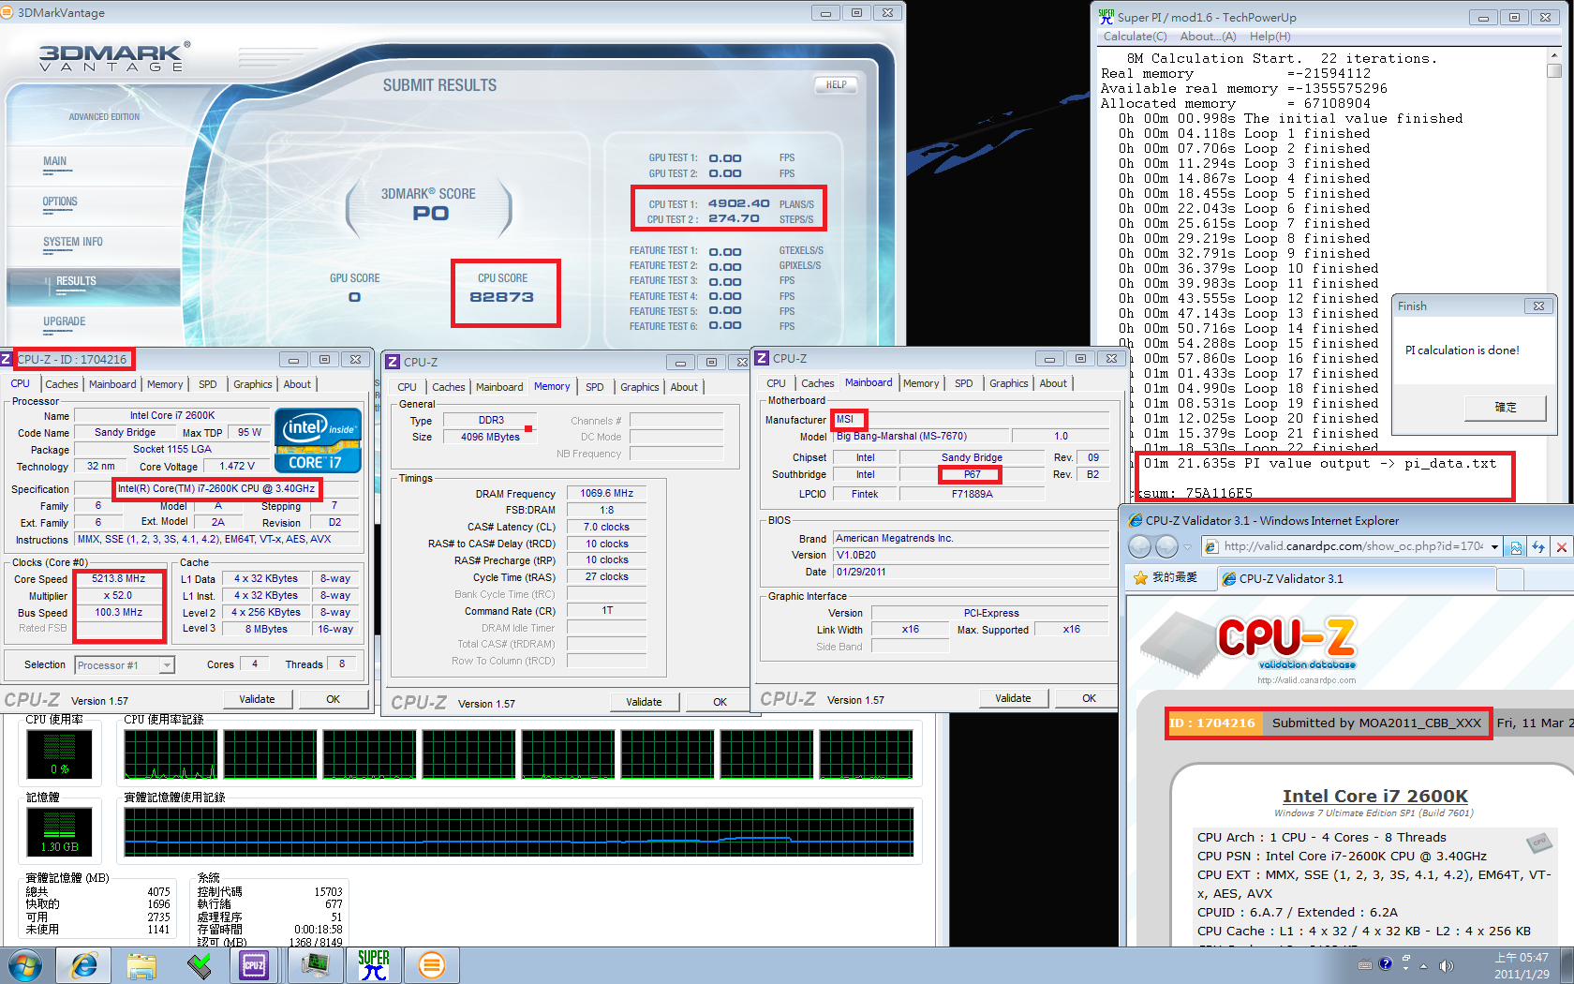Open IE recent pages dropdown arrow
The image size is (1574, 984).
point(1187,547)
